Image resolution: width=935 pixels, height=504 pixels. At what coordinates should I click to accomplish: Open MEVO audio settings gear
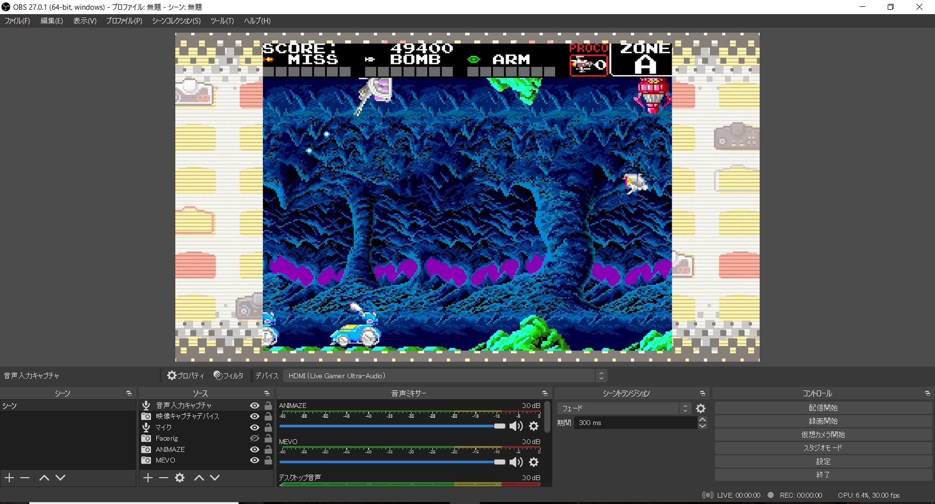click(534, 462)
